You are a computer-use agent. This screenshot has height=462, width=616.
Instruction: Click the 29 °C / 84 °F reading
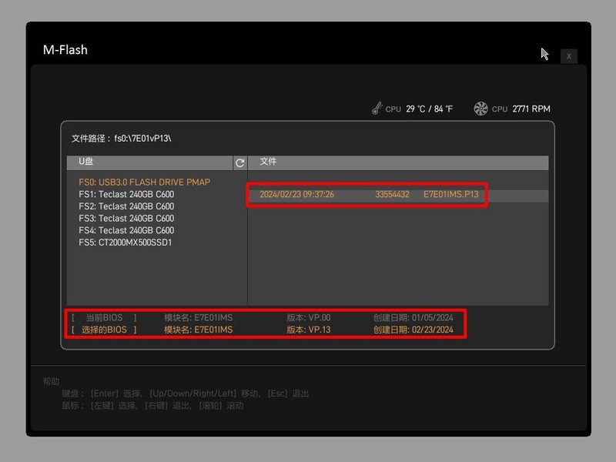tap(429, 109)
